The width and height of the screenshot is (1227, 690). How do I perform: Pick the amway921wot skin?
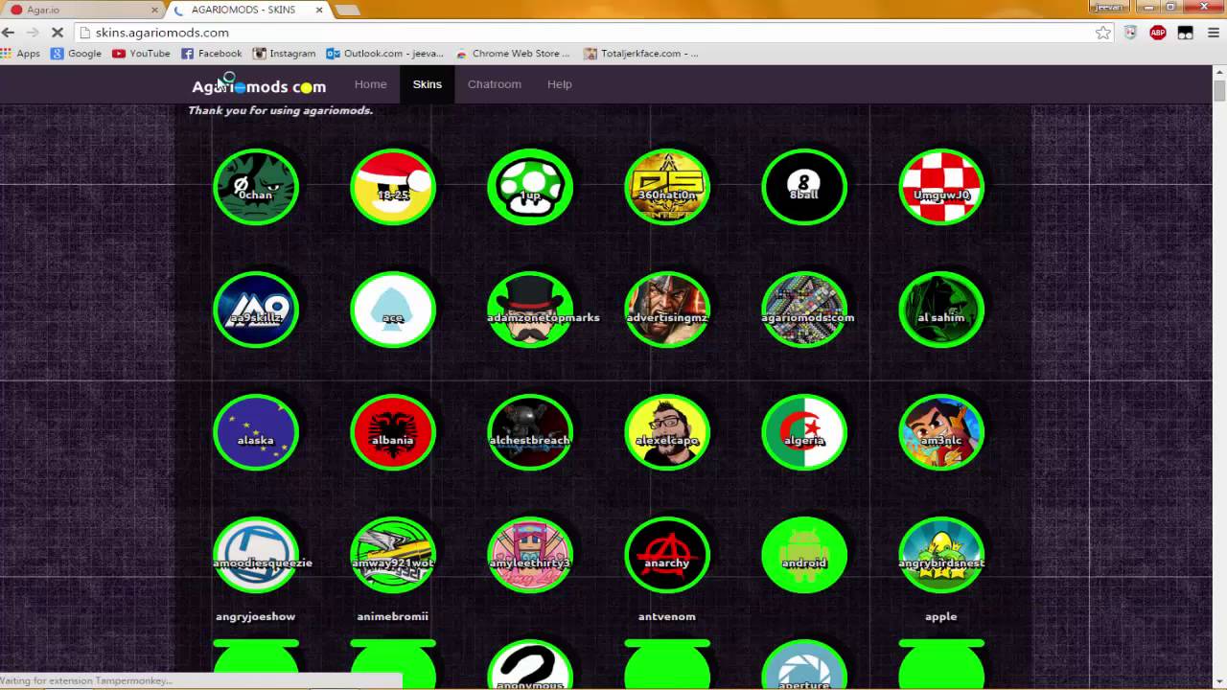(393, 555)
